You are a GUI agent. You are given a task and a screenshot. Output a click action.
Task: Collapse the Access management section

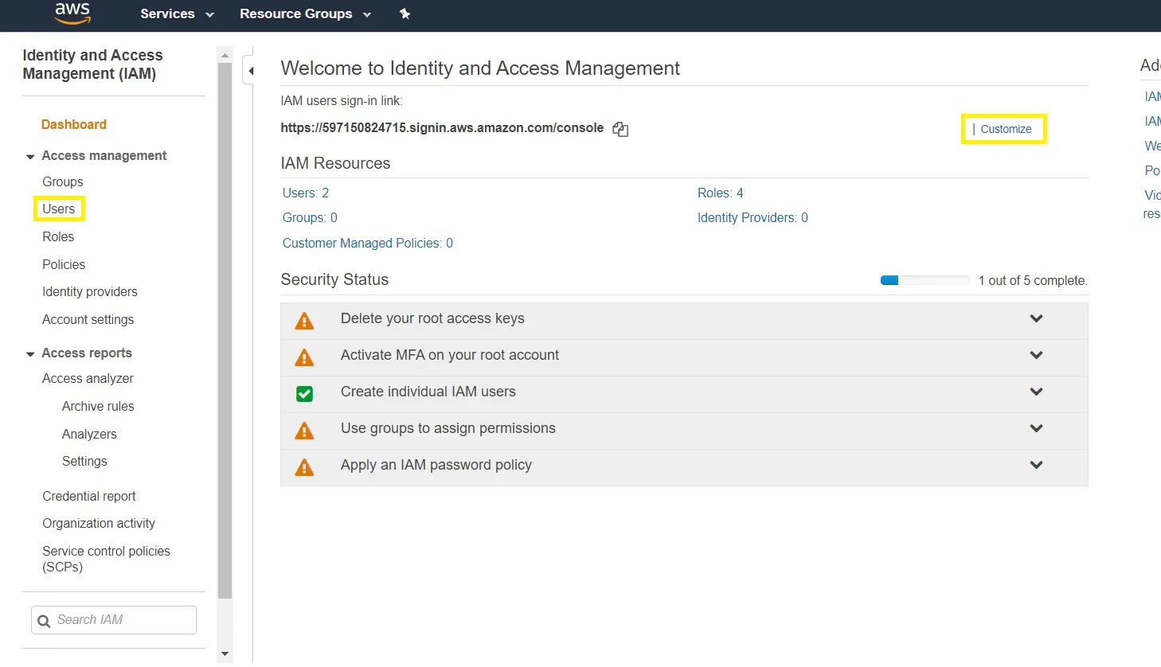[30, 156]
